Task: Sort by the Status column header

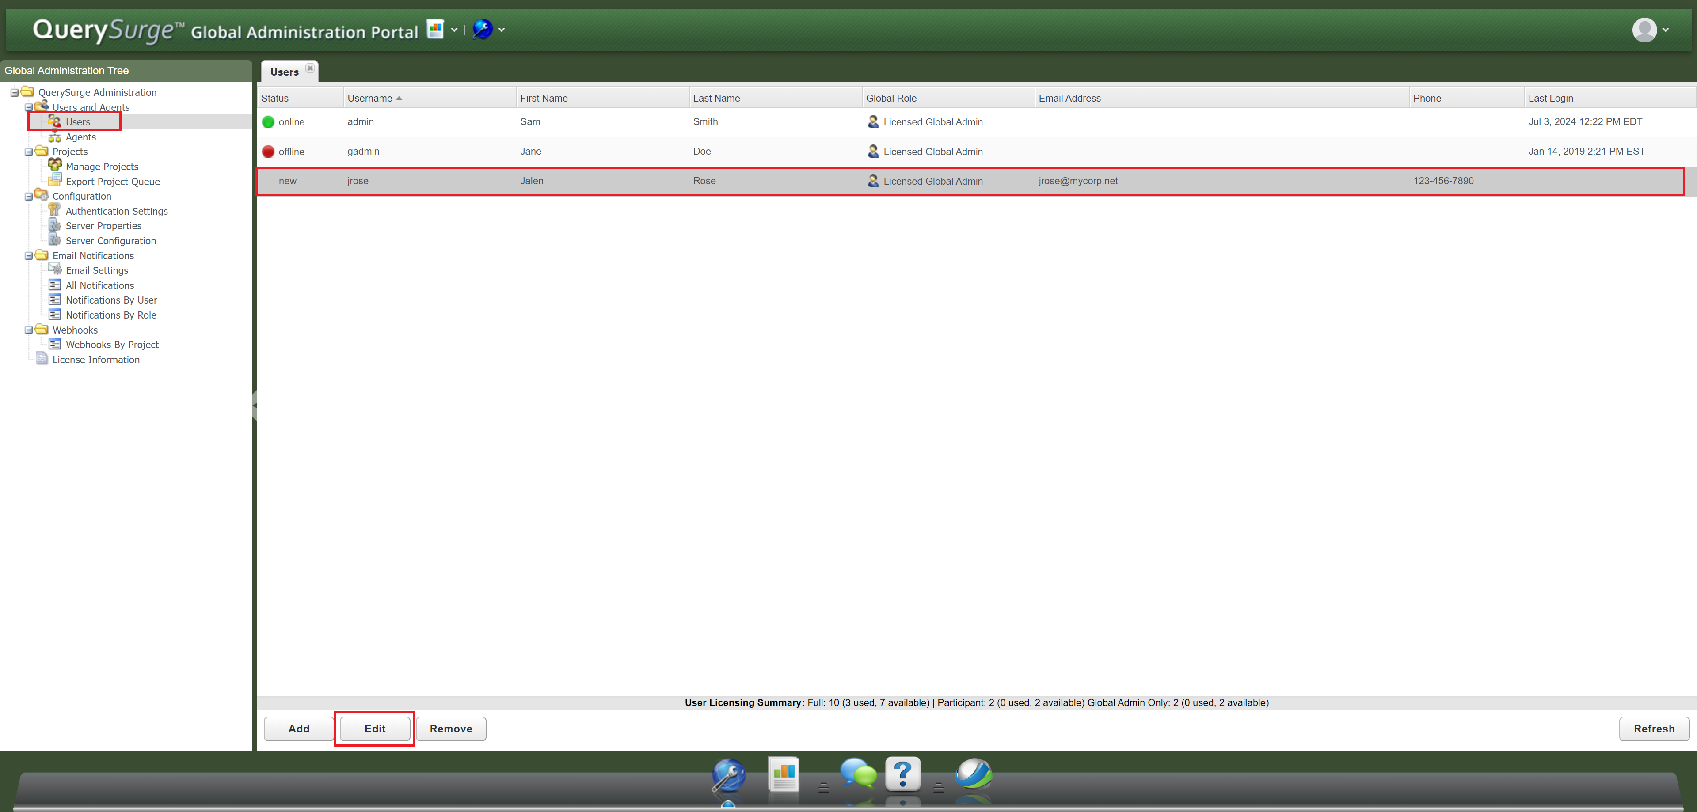Action: tap(301, 98)
